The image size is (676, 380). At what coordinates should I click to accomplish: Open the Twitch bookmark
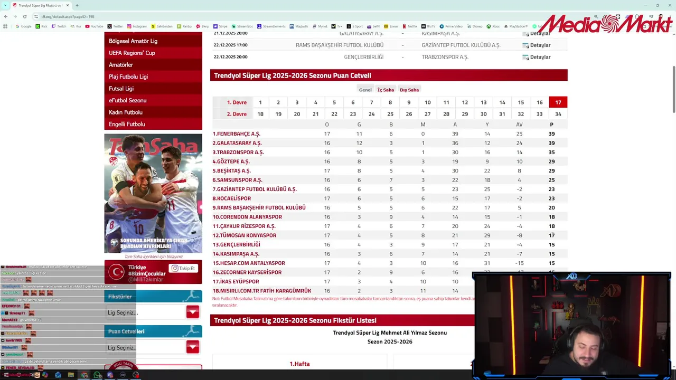tap(59, 26)
